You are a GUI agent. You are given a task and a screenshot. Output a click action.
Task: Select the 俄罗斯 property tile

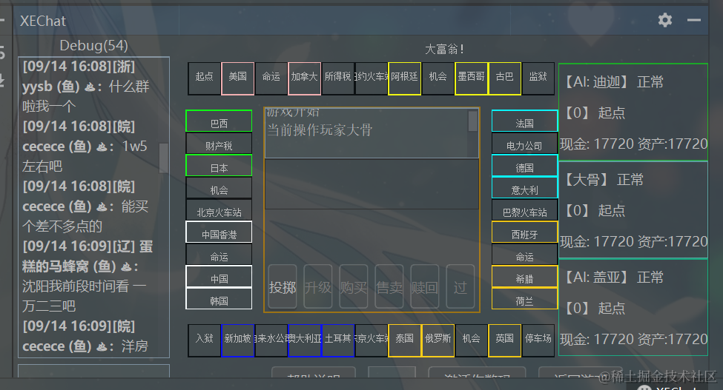(438, 340)
